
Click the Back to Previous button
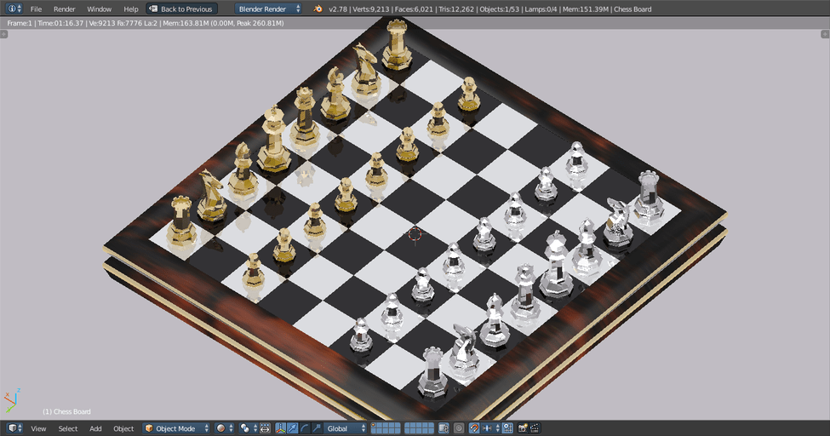coord(181,9)
